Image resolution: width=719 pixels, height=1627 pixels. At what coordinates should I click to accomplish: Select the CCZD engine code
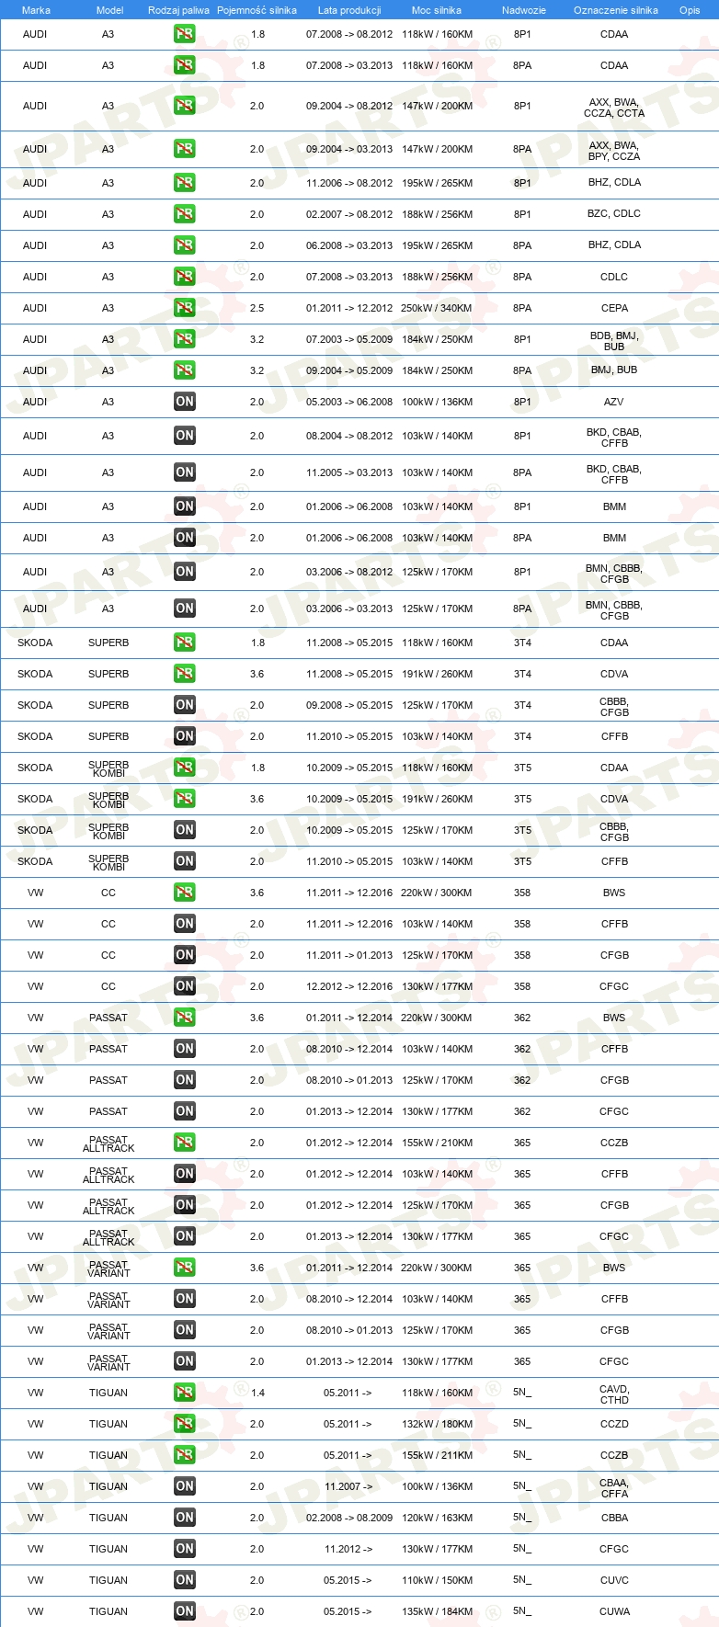point(614,1424)
